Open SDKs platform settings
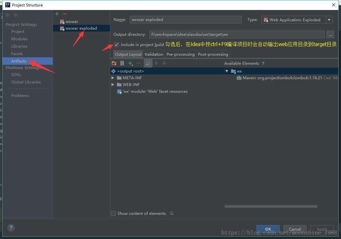The width and height of the screenshot is (341, 239). point(16,75)
